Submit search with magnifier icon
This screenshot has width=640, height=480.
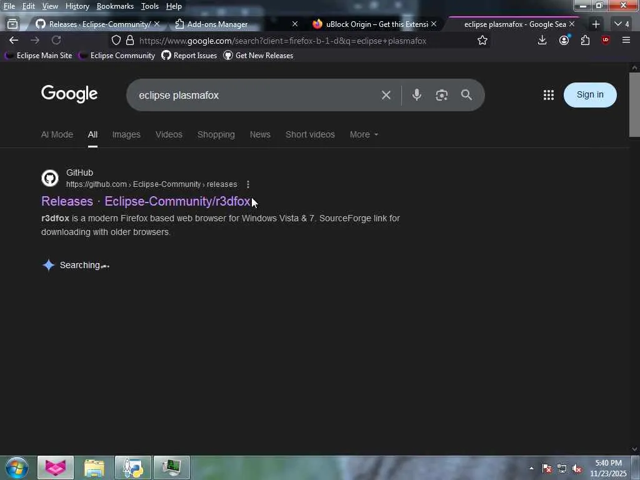coord(466,95)
